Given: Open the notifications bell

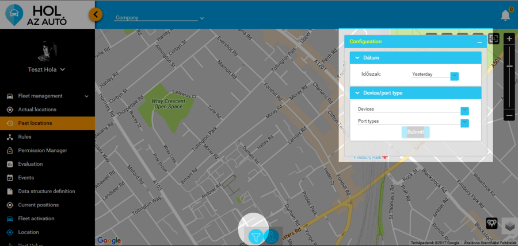Looking at the screenshot, I should [505, 15].
